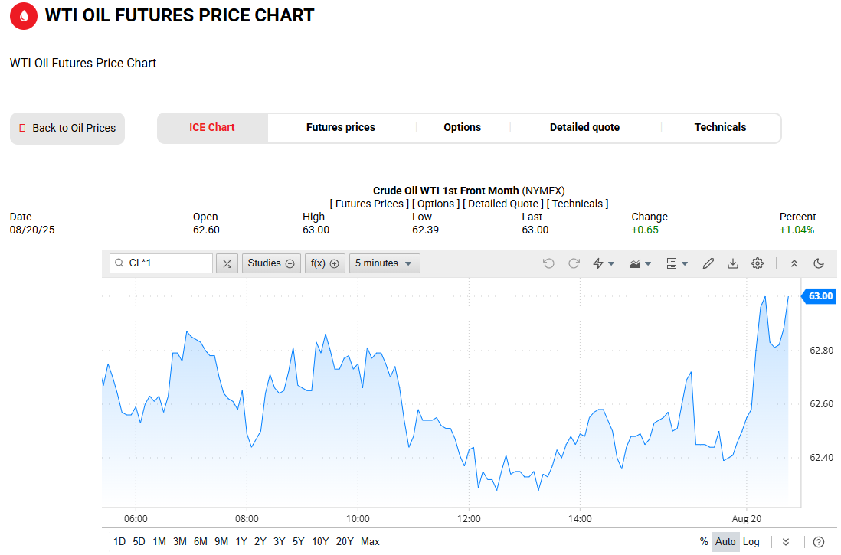The height and width of the screenshot is (555, 841).
Task: Select the Auto scale option
Action: tap(725, 541)
